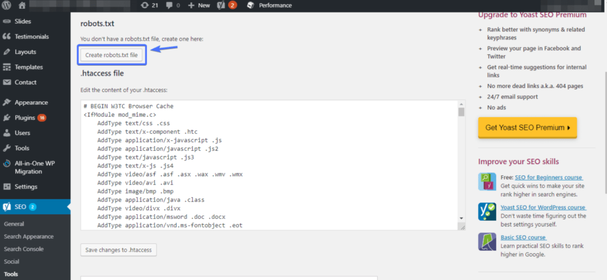Open the 21 pending updates icon
This screenshot has width=607, height=280.
(x=145, y=5)
